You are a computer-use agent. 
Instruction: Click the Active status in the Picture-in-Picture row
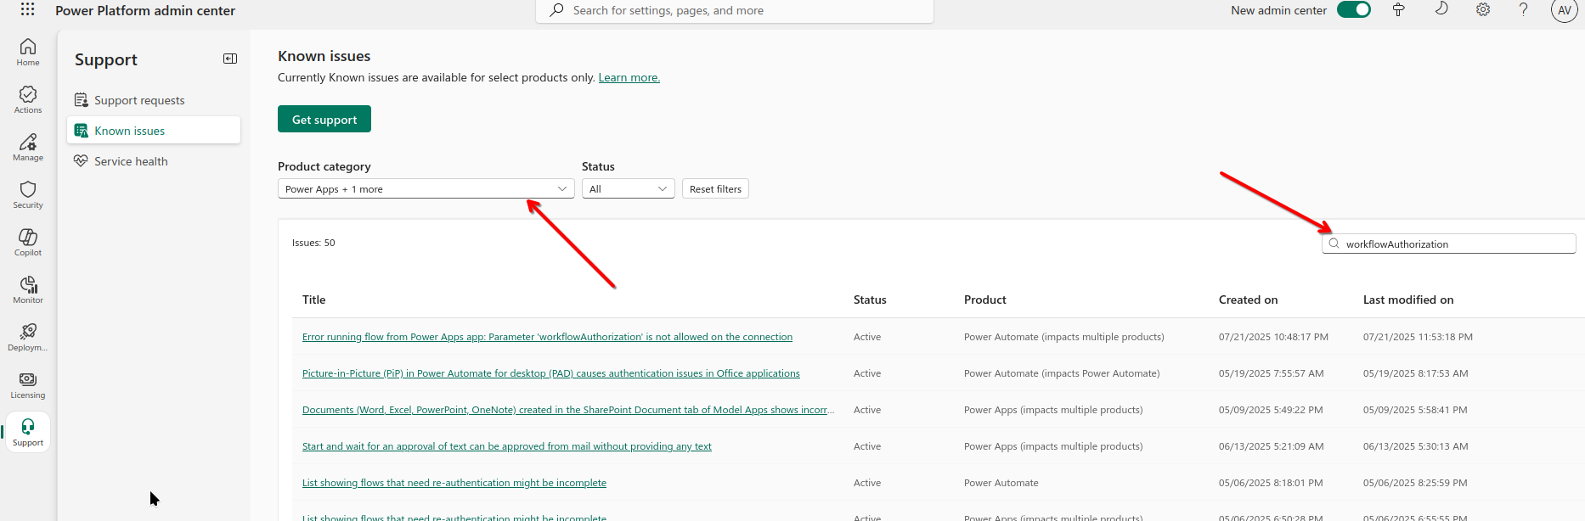click(867, 373)
